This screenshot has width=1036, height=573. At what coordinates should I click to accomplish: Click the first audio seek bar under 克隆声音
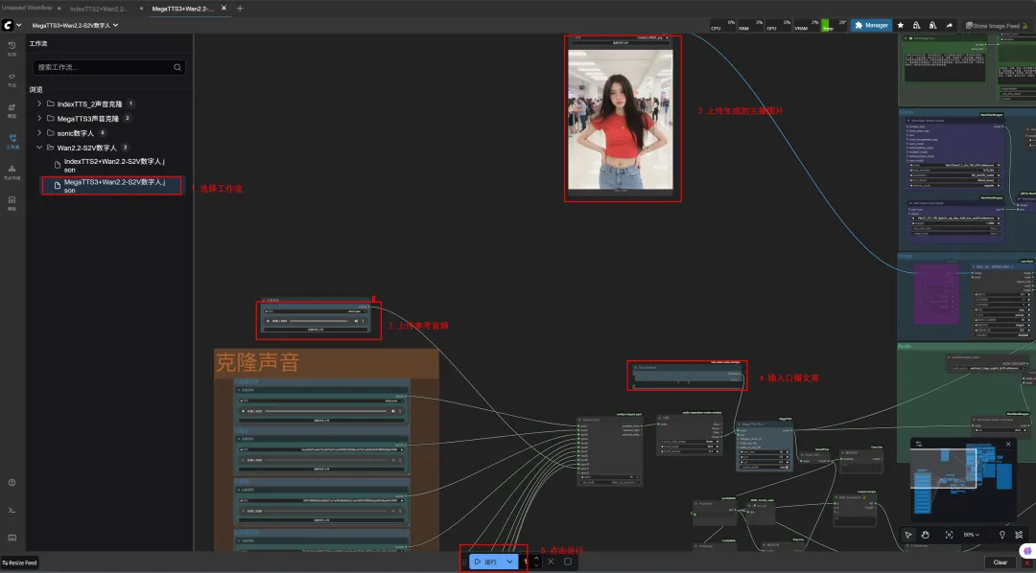(326, 411)
